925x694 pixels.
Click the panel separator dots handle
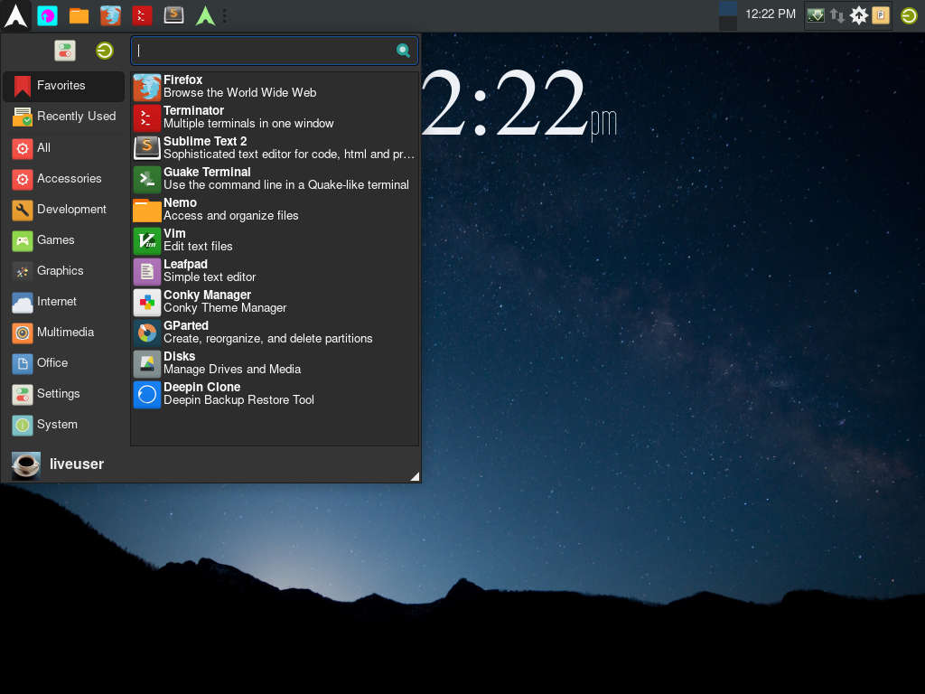point(224,15)
